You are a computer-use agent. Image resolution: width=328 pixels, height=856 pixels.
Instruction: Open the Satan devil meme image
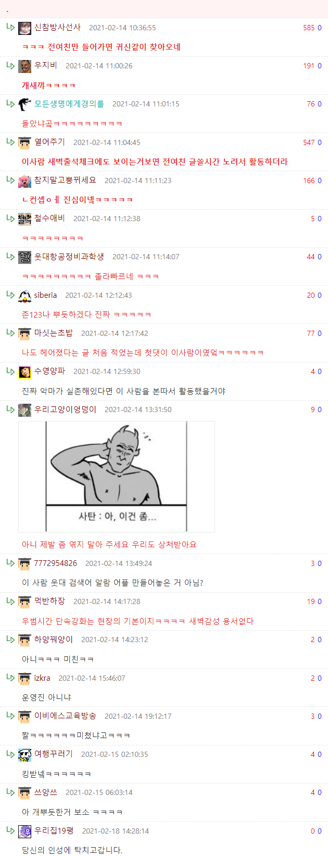click(x=117, y=477)
